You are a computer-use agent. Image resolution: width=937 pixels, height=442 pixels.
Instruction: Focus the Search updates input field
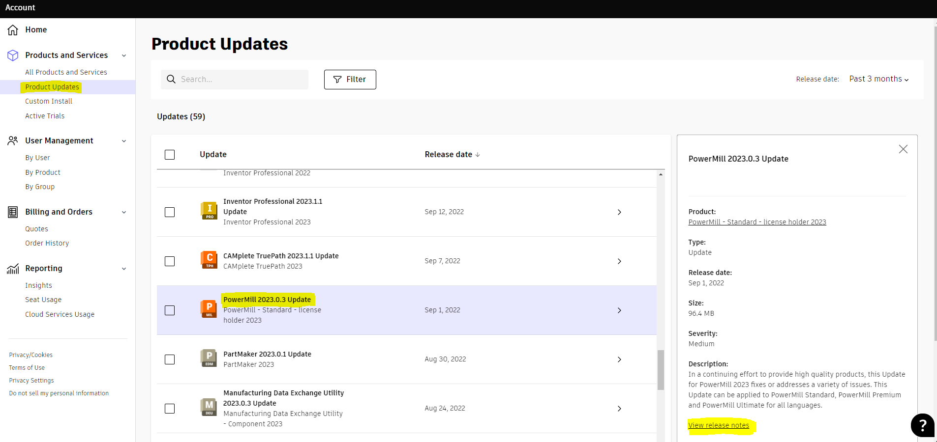(235, 80)
